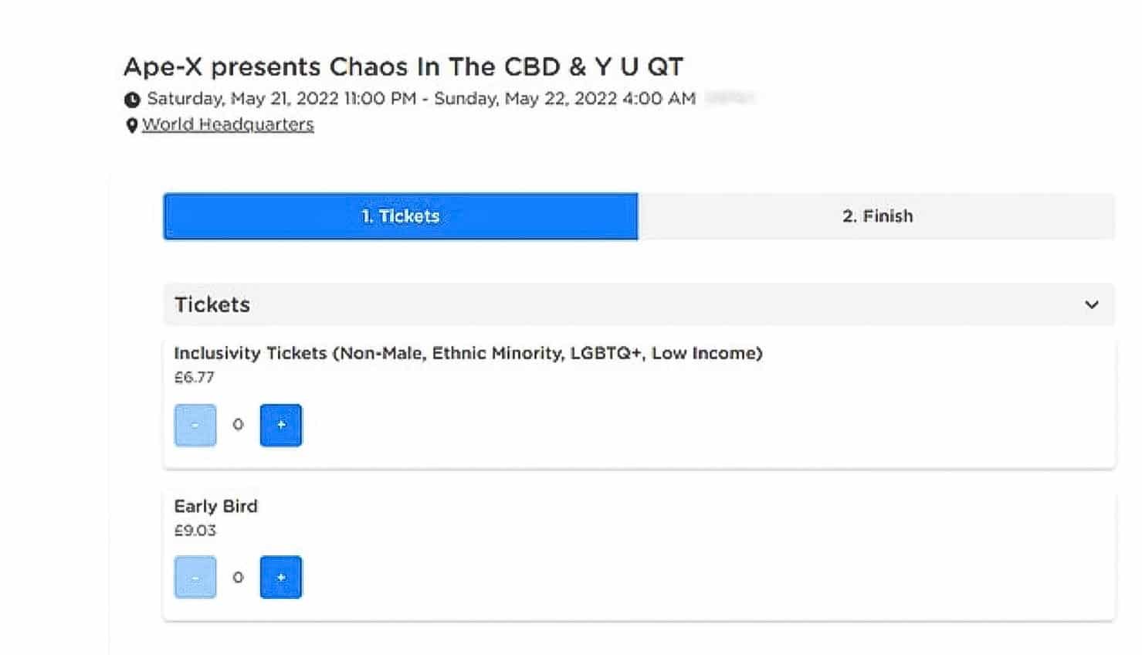Add one Inclusivity Ticket with the plus button
Image resolution: width=1142 pixels, height=655 pixels.
[x=281, y=425]
